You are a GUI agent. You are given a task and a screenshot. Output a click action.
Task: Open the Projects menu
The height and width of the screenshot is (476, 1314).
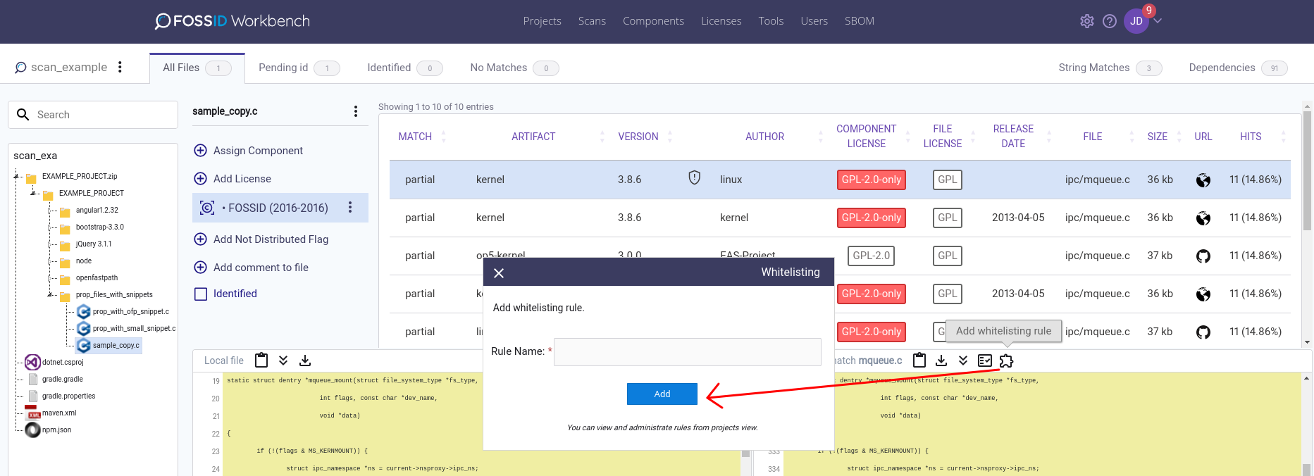click(x=542, y=21)
